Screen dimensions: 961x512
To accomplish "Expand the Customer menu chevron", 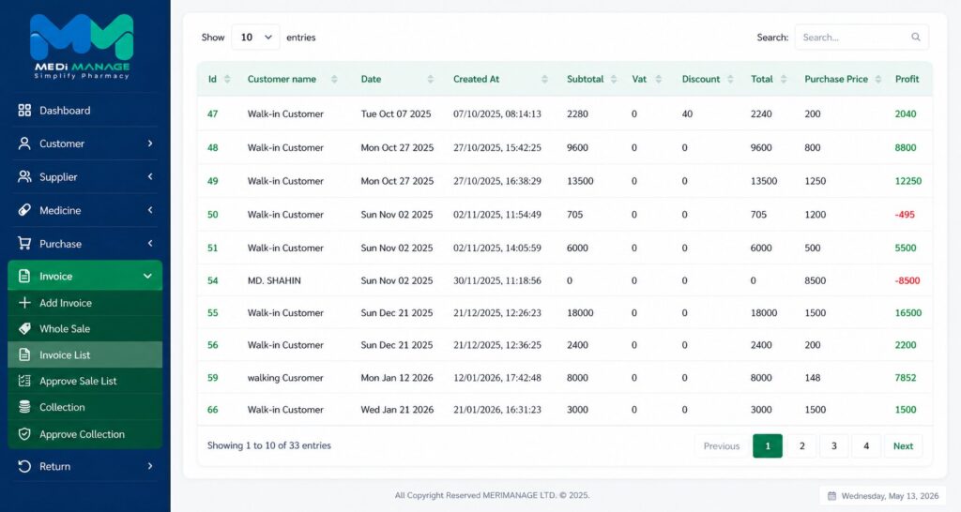I will [150, 143].
